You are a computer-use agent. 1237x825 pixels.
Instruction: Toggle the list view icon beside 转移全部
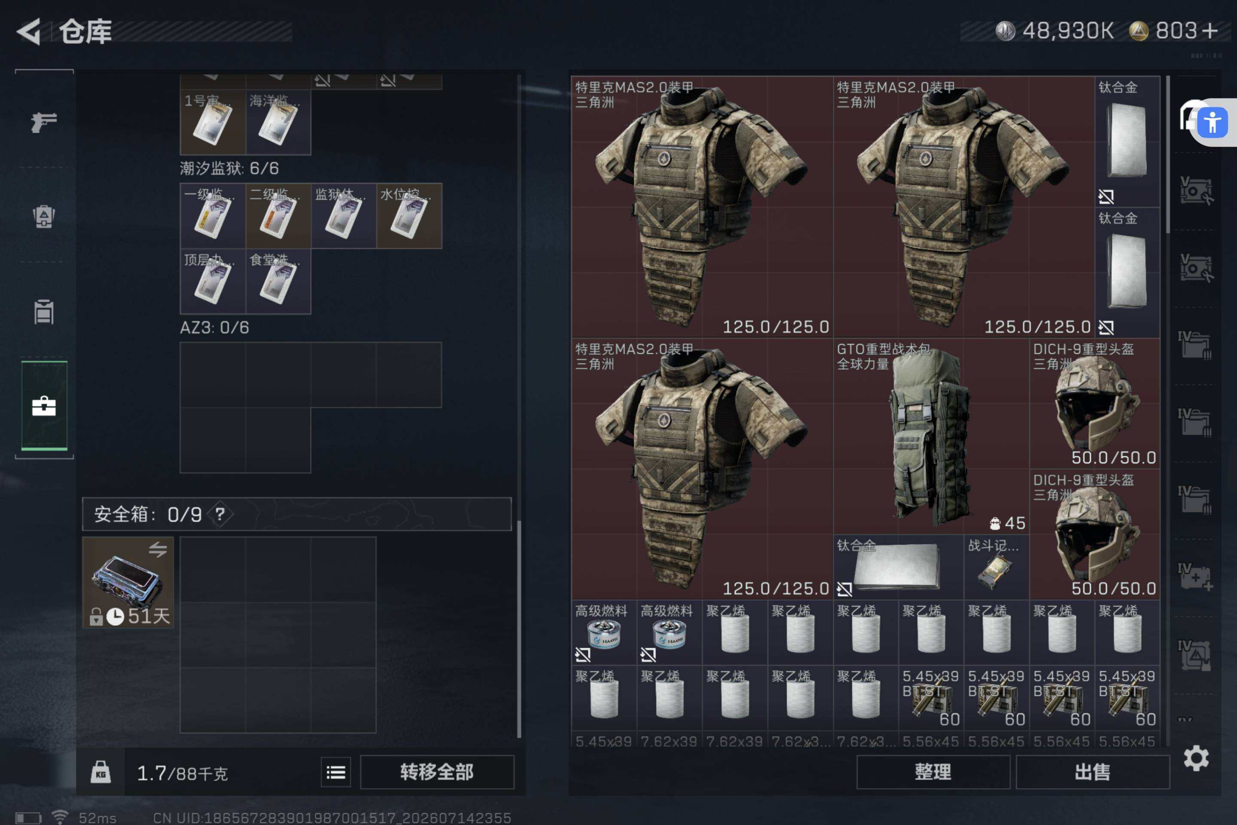click(x=336, y=772)
